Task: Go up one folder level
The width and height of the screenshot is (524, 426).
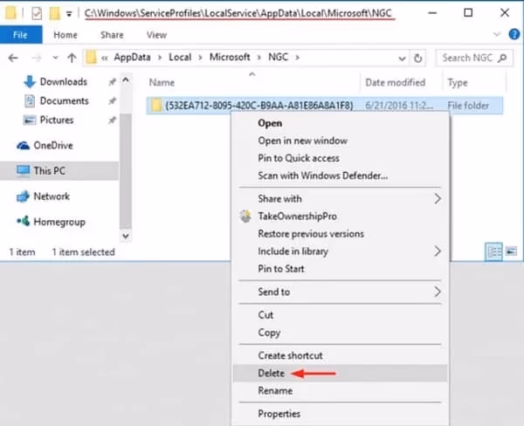Action: 72,58
